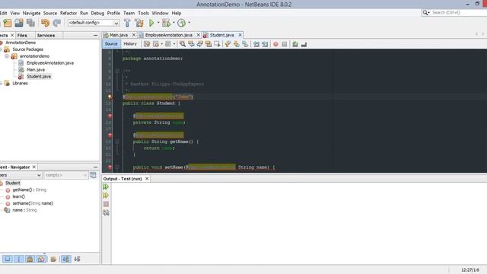Screen dimensions: 487x274
Task: Click the Toggle Bookmark icon
Action: click(x=245, y=44)
